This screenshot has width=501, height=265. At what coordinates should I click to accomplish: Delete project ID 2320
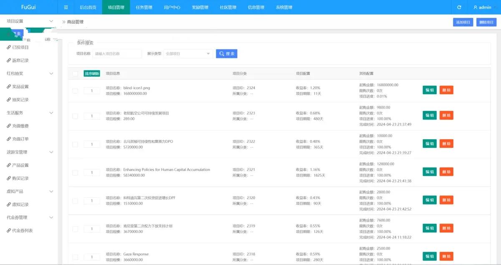[x=446, y=200]
